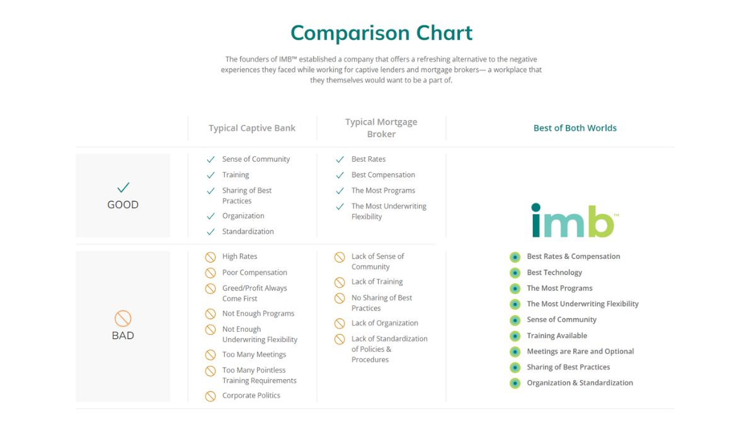Click the bullet icon beside Best Technology

click(515, 273)
